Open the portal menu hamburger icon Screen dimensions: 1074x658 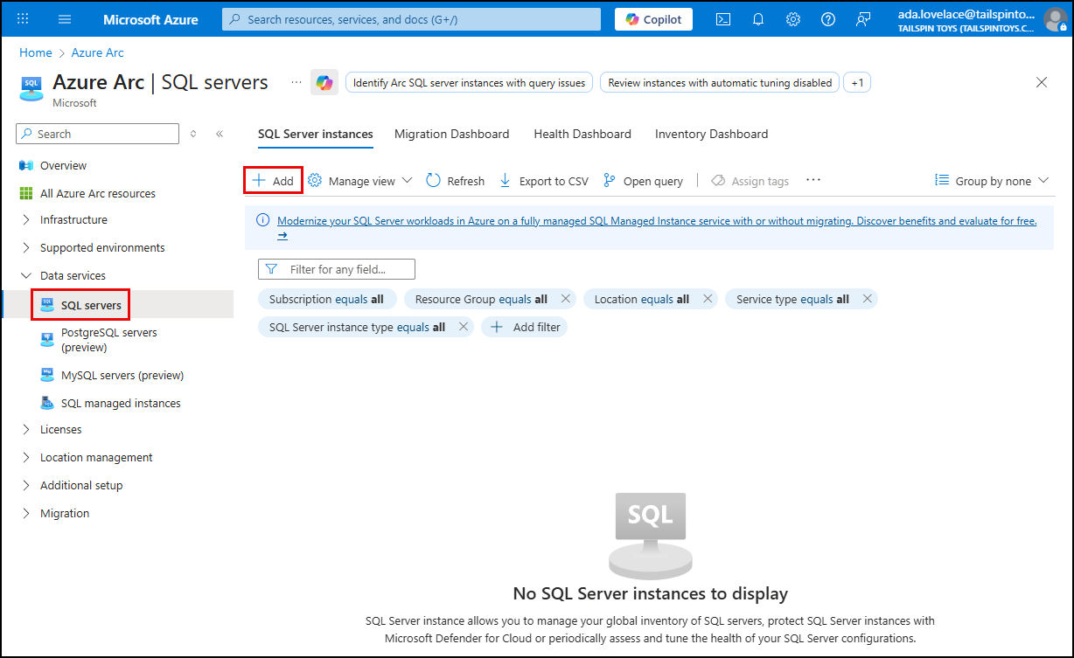pyautogui.click(x=64, y=18)
